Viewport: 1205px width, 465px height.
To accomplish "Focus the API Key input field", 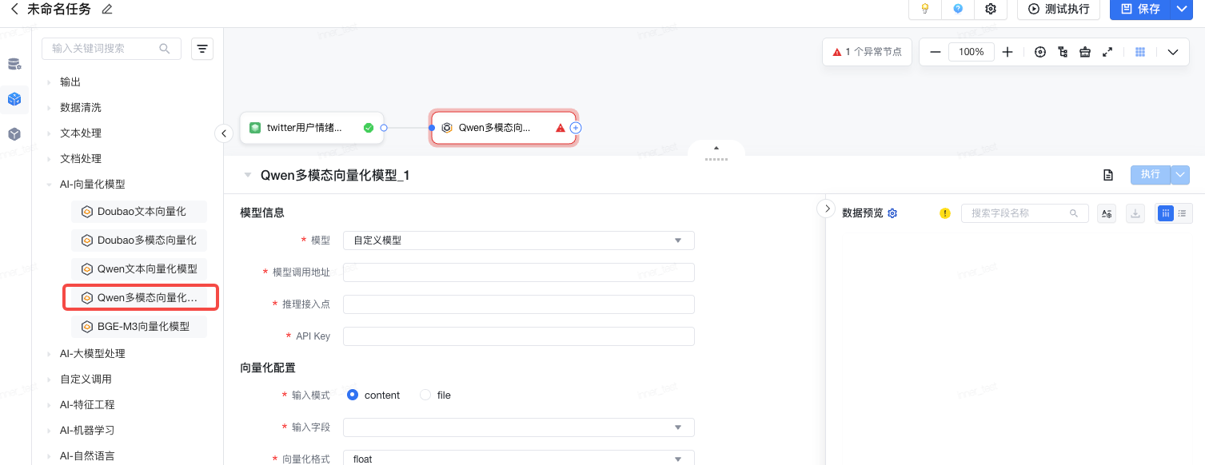I will click(518, 336).
